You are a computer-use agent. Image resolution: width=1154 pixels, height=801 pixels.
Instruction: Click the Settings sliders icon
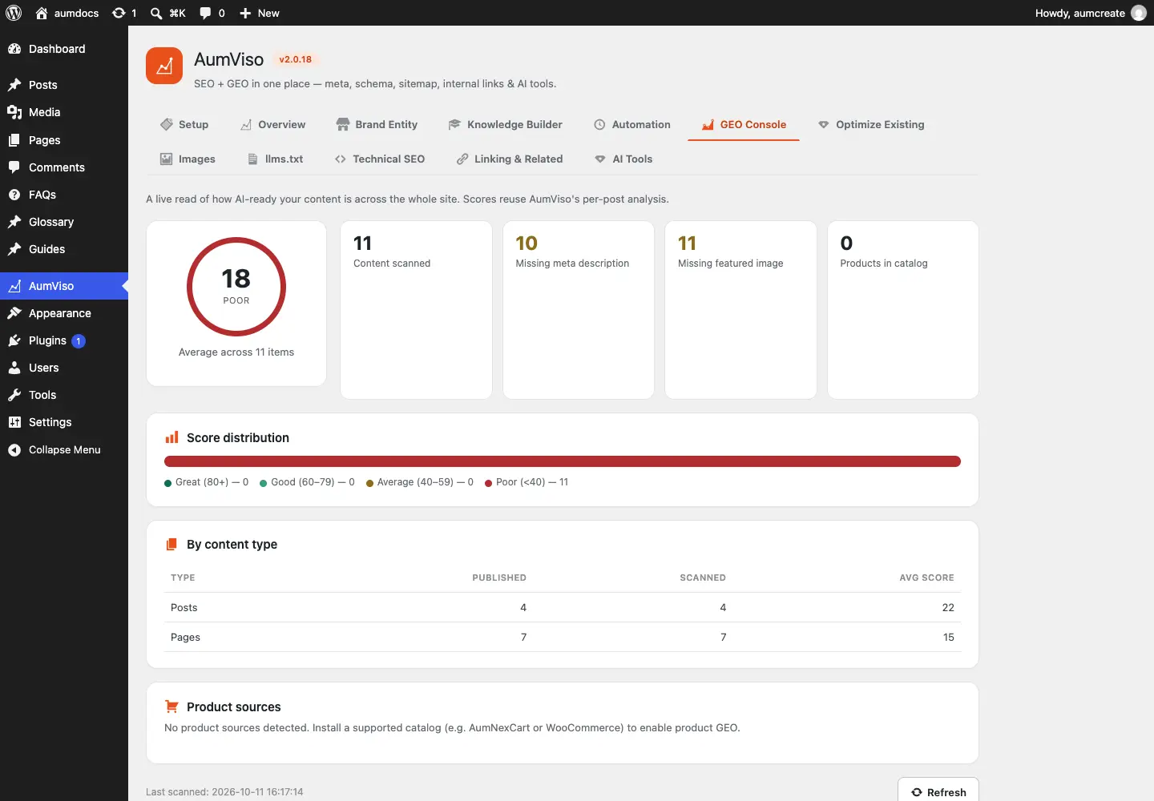pos(14,422)
